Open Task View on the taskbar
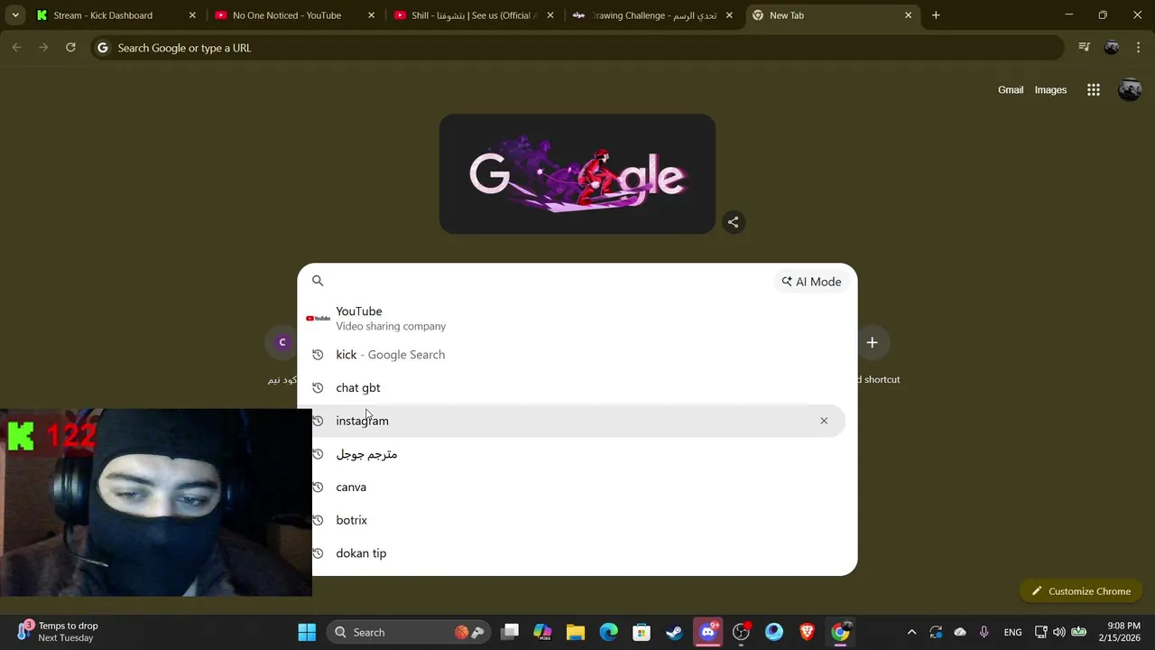This screenshot has width=1155, height=650. pos(510,632)
